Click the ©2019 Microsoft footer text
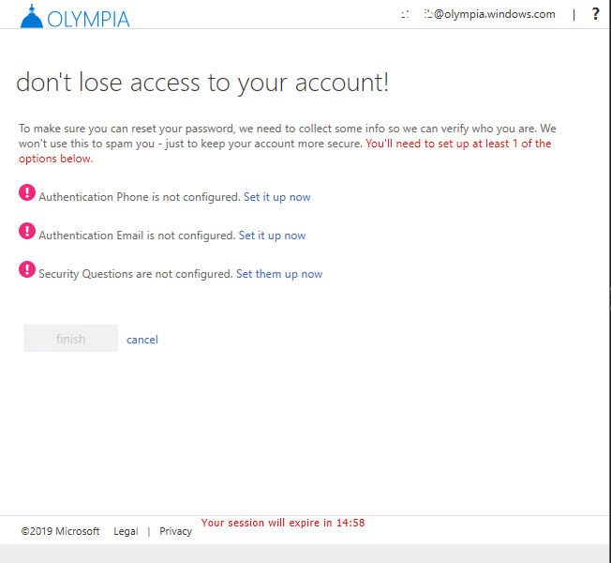The width and height of the screenshot is (611, 563). coord(60,531)
